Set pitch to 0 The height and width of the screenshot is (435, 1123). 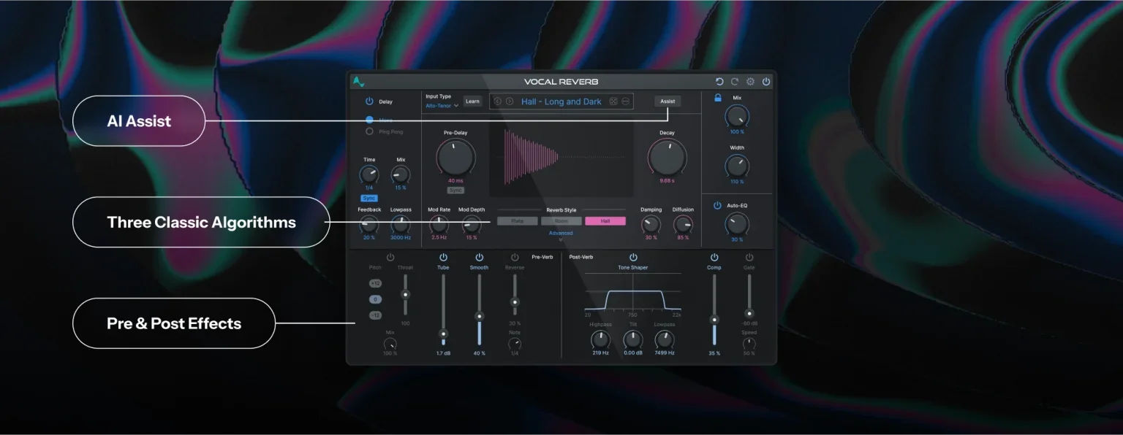click(376, 299)
